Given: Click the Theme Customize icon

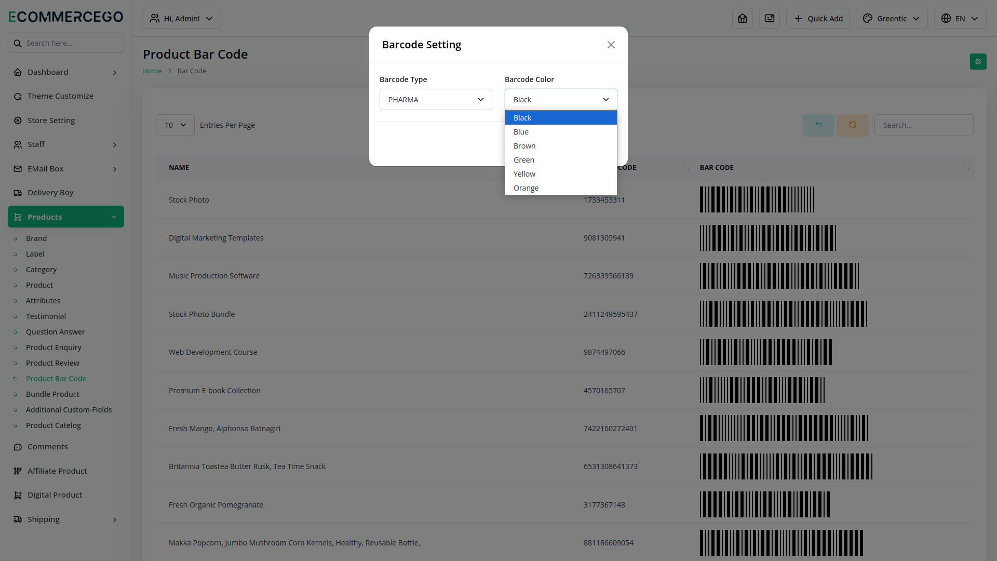Looking at the screenshot, I should click(18, 96).
